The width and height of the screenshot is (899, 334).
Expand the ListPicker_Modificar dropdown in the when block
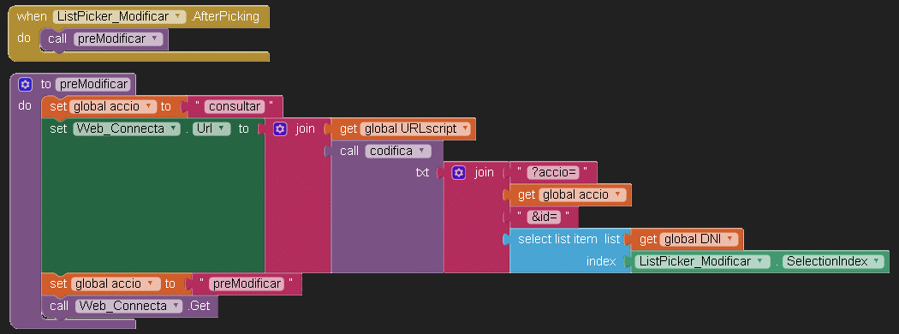pos(178,17)
